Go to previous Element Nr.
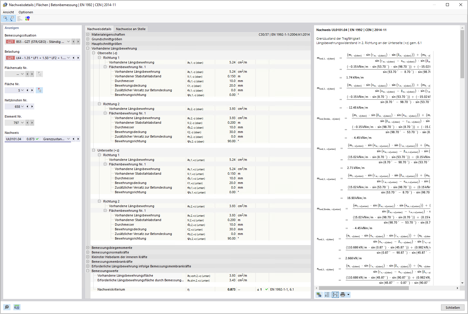The image size is (468, 314). click(27, 123)
